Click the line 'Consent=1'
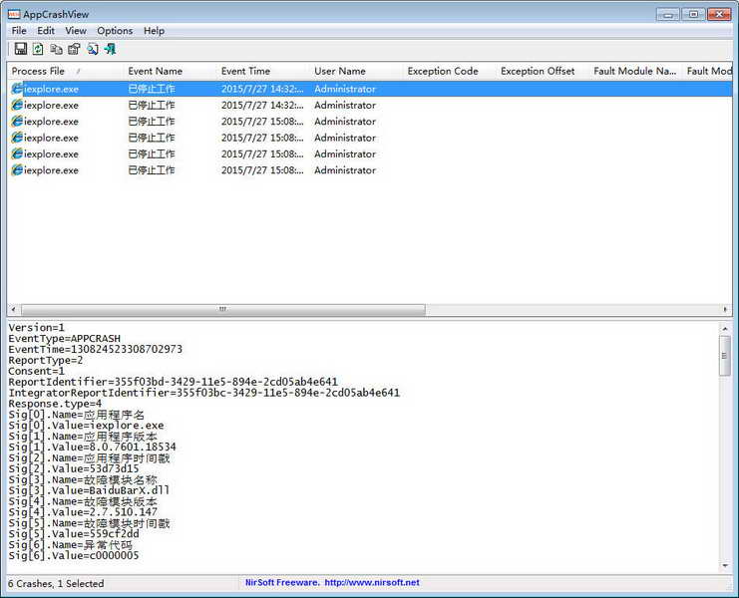The image size is (739, 598). [36, 371]
